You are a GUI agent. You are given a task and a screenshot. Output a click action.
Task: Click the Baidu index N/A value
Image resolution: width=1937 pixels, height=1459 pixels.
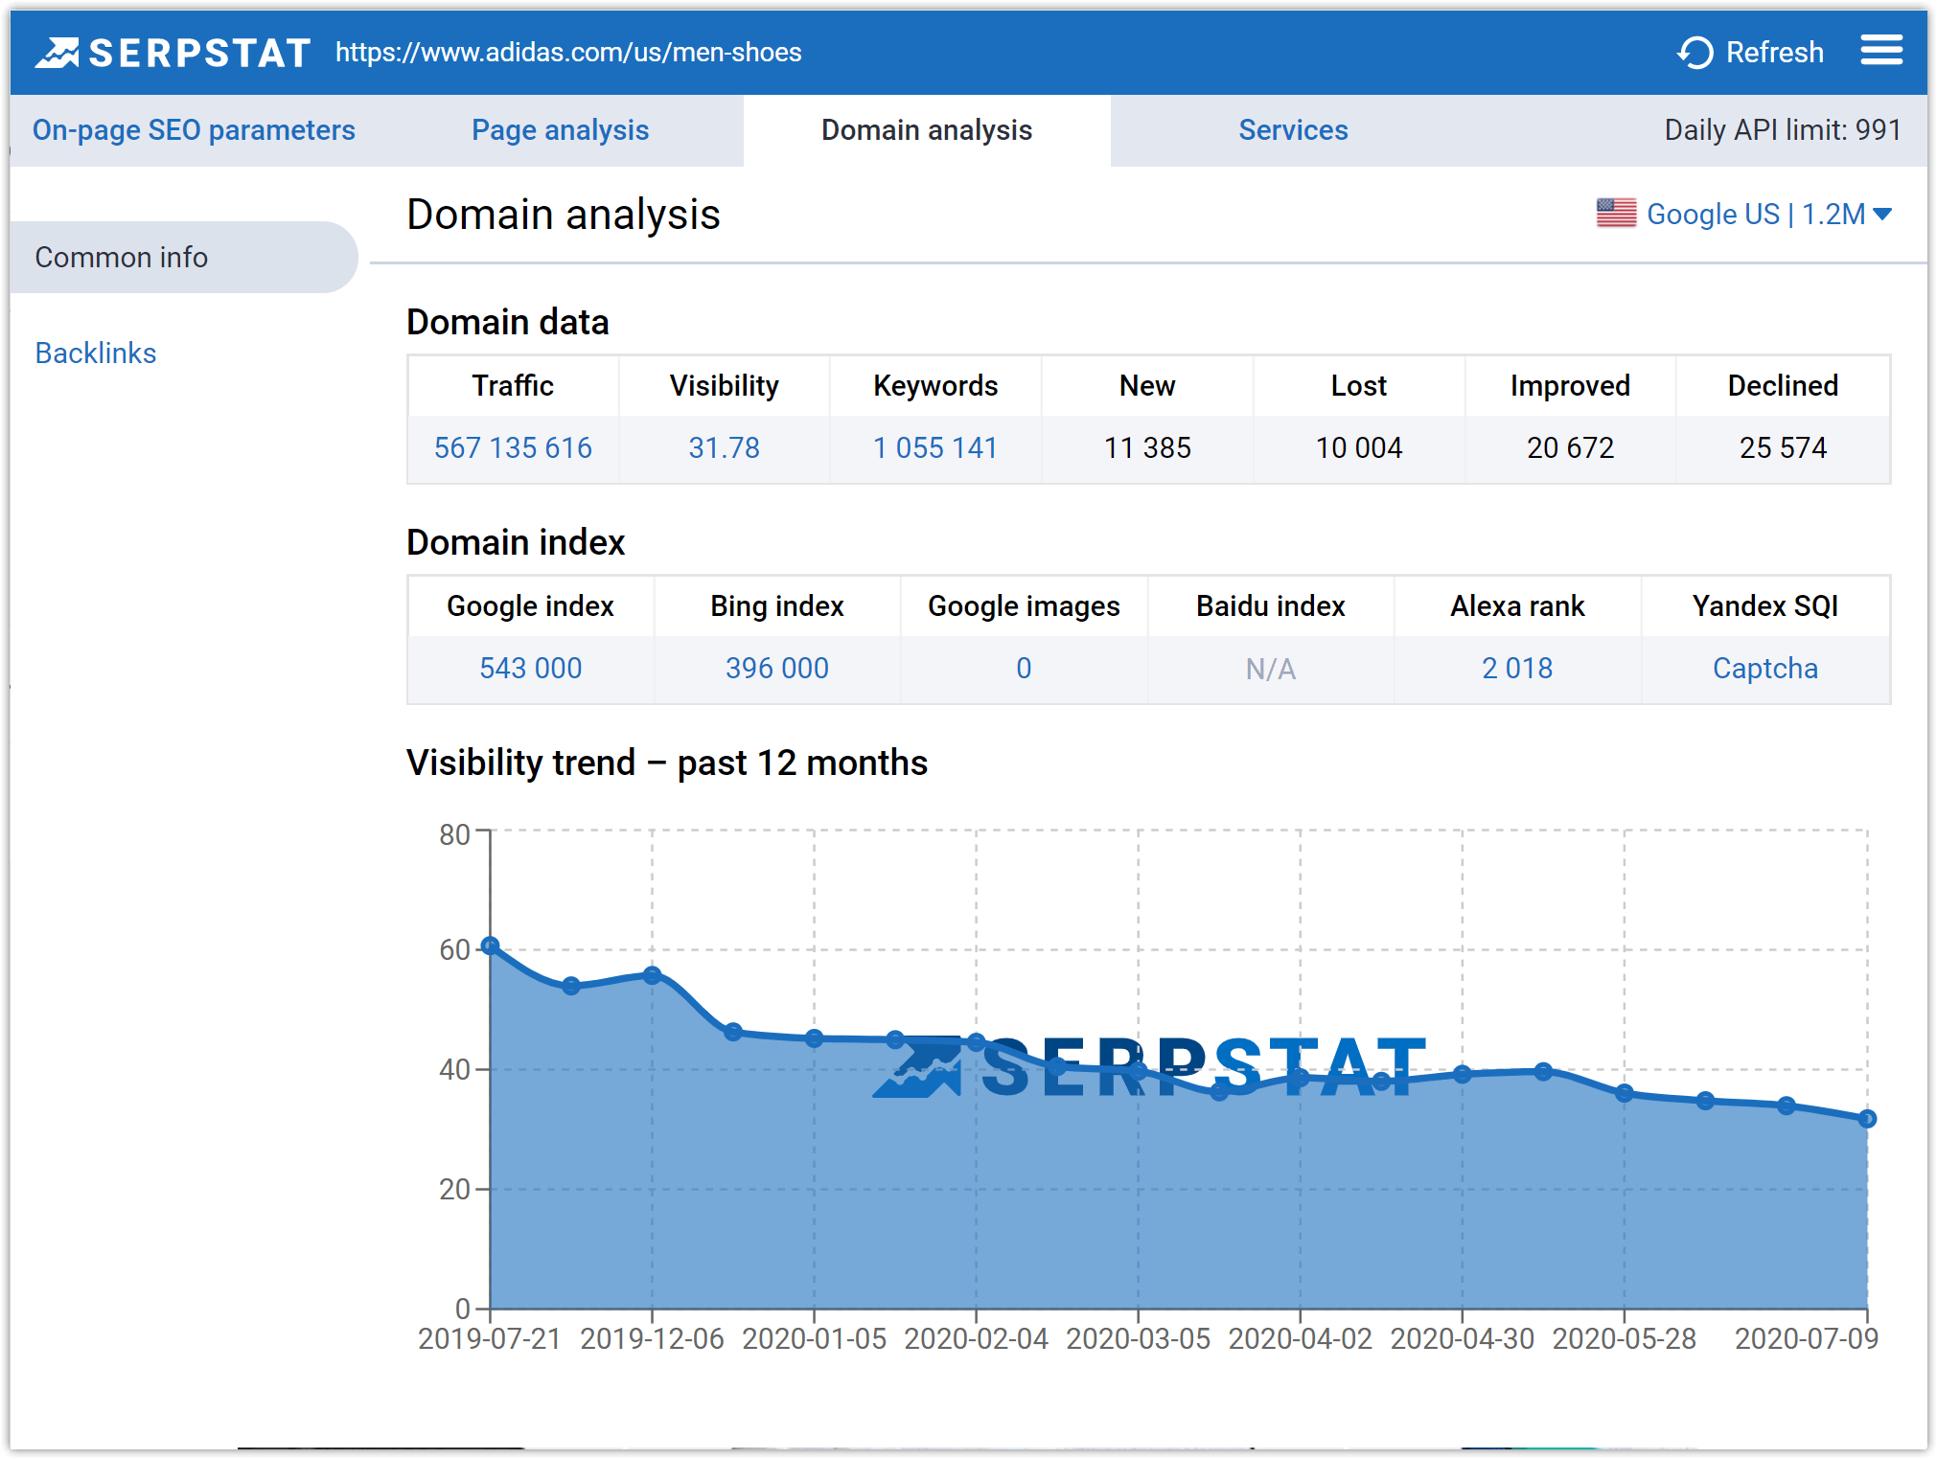pyautogui.click(x=1271, y=669)
